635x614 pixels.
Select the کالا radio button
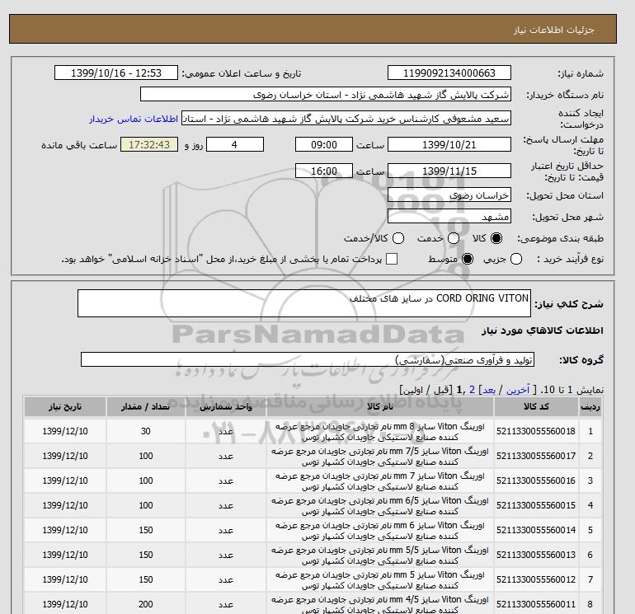pyautogui.click(x=496, y=238)
